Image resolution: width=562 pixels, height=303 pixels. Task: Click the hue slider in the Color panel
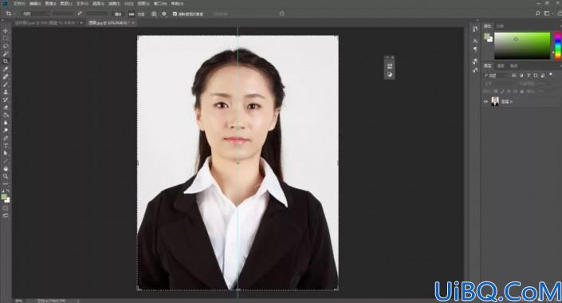(x=558, y=45)
